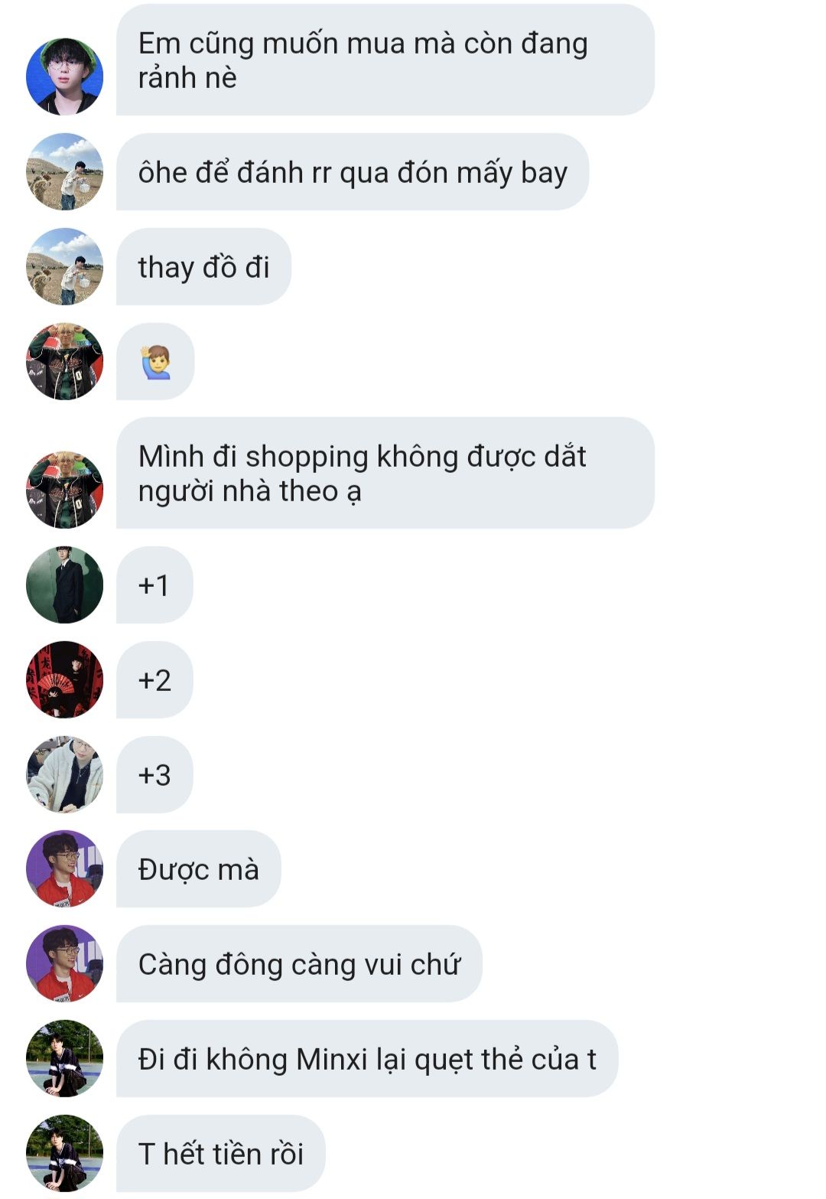Viewport: 826px width, 1199px height.
Task: Click the 'thay đồ đi' message bubble
Action: coord(203,266)
